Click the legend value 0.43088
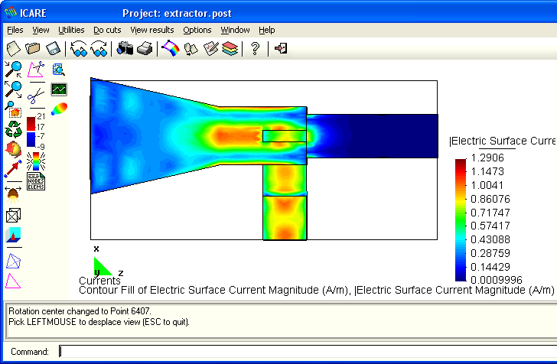 [x=490, y=239]
